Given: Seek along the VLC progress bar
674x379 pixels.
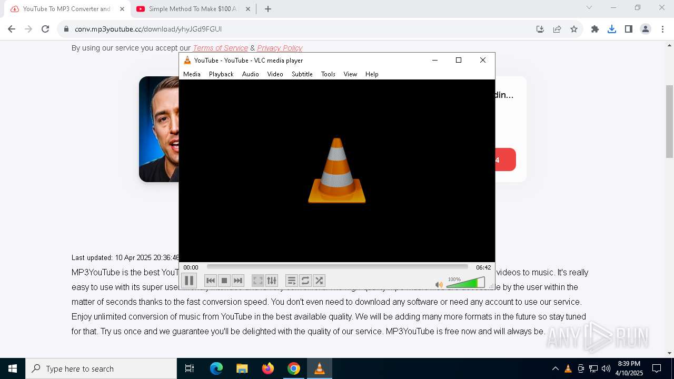Looking at the screenshot, I should point(337,267).
